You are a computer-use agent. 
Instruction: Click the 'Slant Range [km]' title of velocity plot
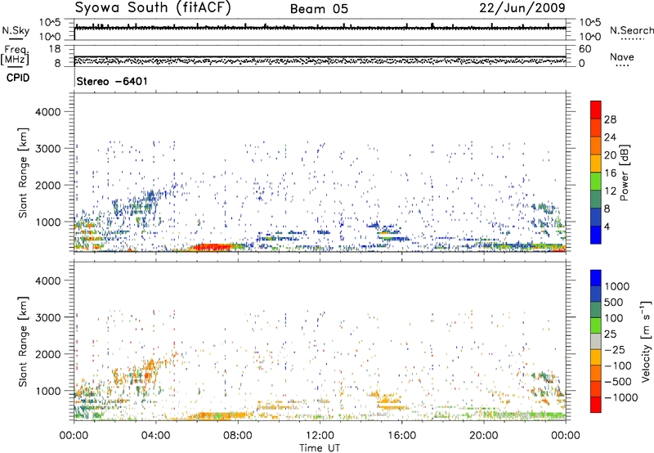(x=23, y=342)
